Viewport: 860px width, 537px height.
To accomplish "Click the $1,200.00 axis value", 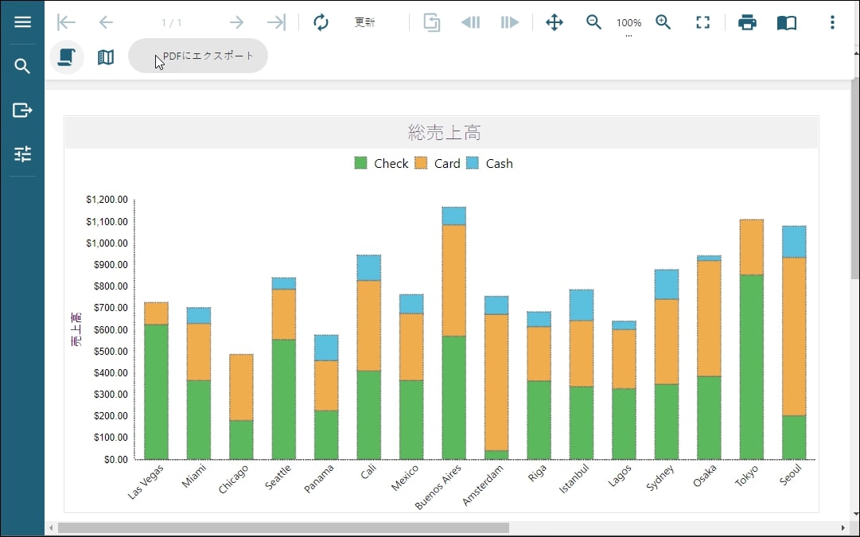I will (x=107, y=199).
